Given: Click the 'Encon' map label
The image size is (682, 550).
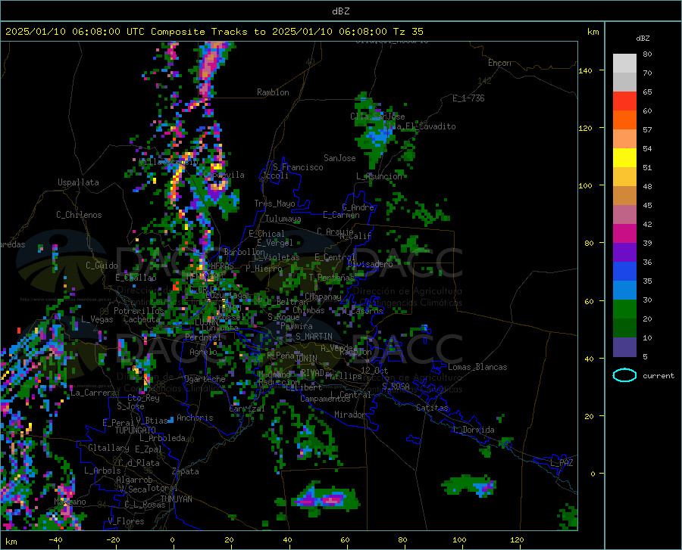Looking at the screenshot, I should (x=499, y=63).
